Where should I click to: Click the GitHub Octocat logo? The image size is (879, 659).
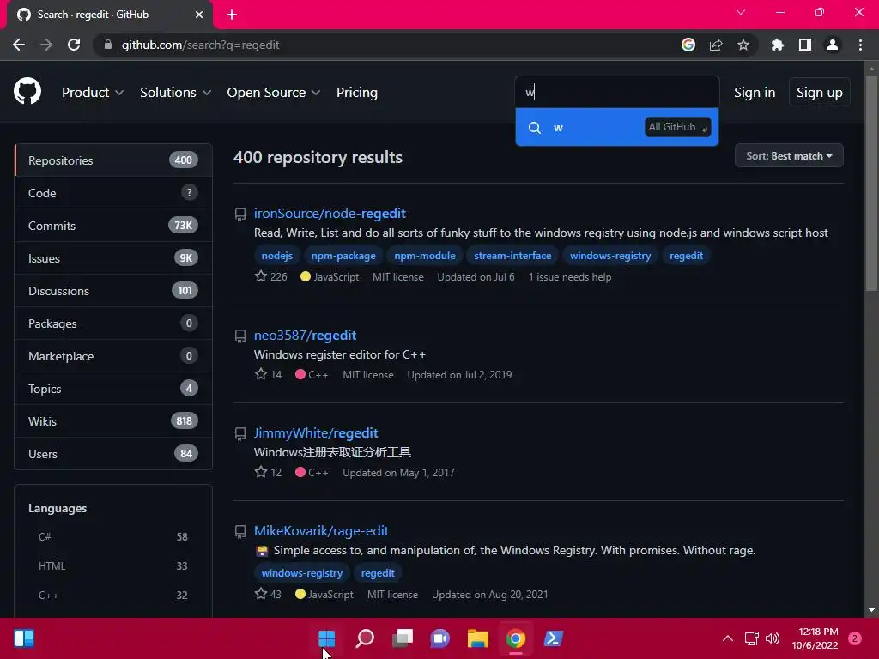coord(27,91)
